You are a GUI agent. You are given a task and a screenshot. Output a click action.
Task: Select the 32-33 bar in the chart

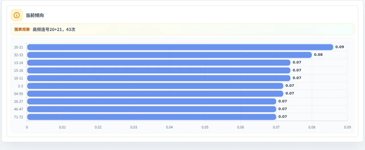point(169,55)
